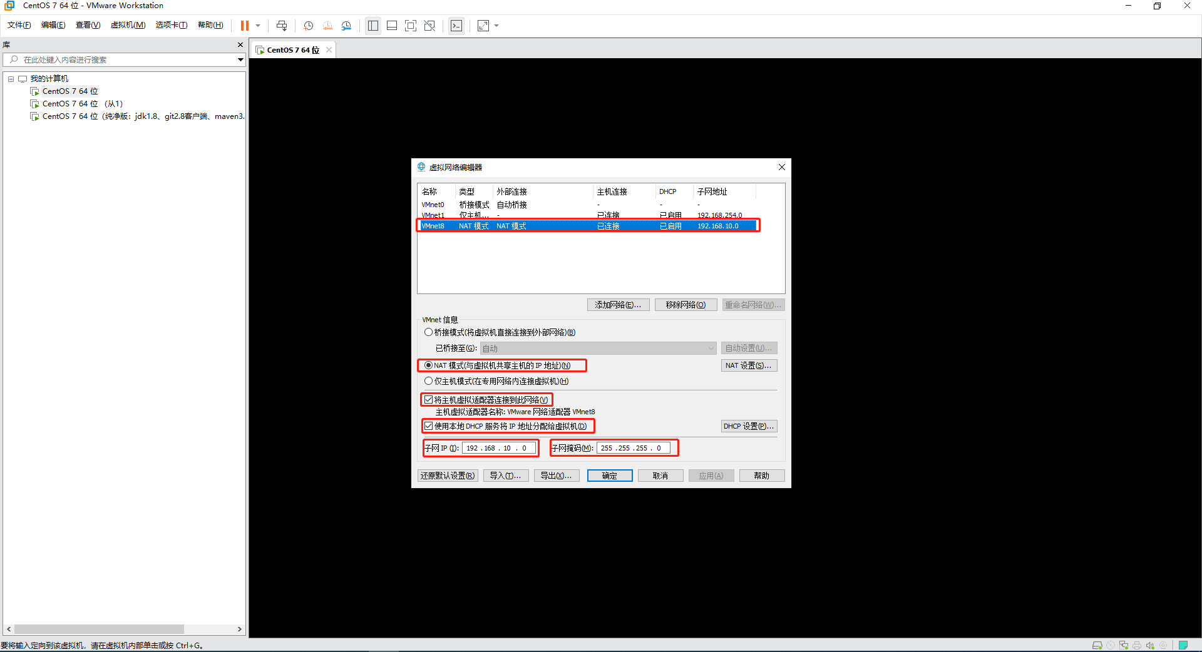Open the stretch display dropdown arrow

click(x=496, y=26)
